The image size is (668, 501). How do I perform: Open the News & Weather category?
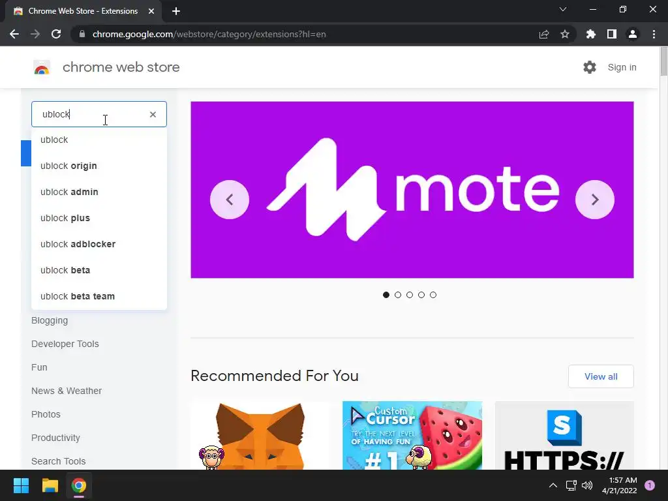tap(67, 391)
